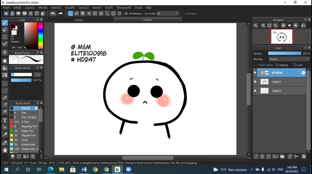
Task: Enable the radial snap icon
Action: tap(95, 13)
